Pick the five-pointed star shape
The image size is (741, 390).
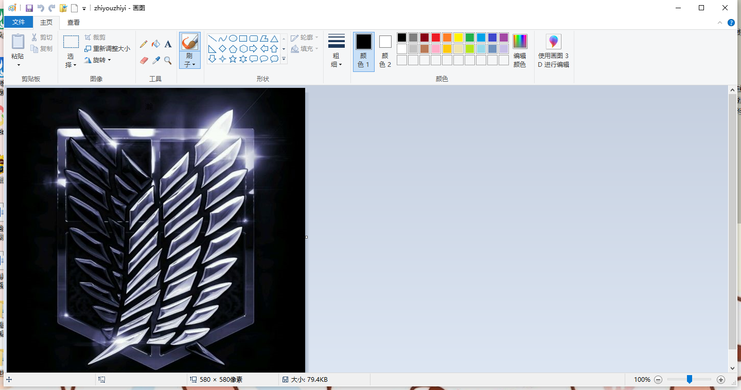point(234,59)
